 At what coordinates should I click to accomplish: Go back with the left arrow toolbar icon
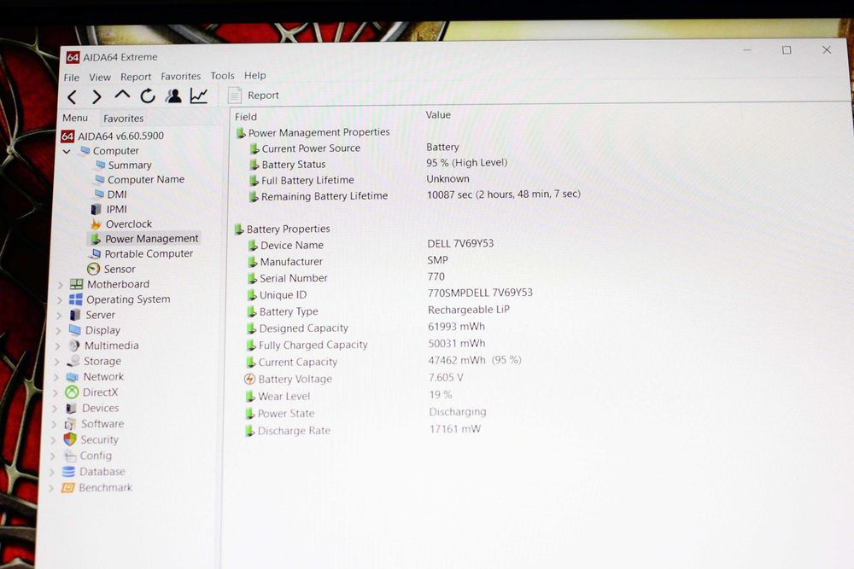(72, 97)
